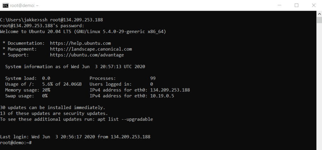The height and width of the screenshot is (150, 322).
Task: Click the vertical scrollbar thumb
Action: click(319, 20)
